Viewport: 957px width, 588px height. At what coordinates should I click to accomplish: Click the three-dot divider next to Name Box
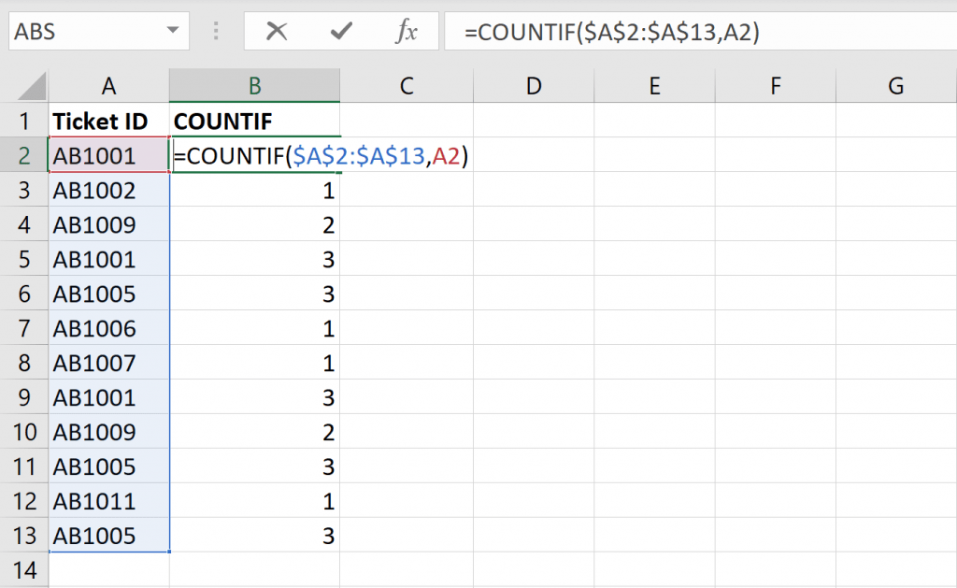pos(215,30)
